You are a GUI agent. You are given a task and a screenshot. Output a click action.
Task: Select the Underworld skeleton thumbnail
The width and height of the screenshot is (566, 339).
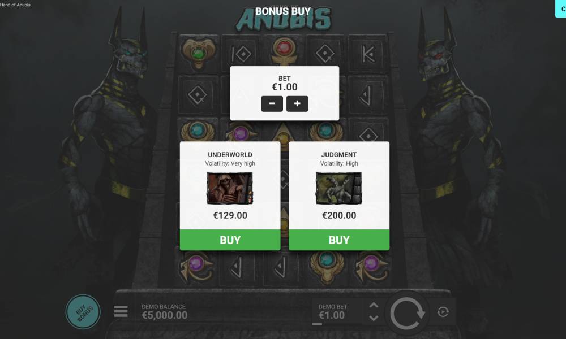click(230, 188)
